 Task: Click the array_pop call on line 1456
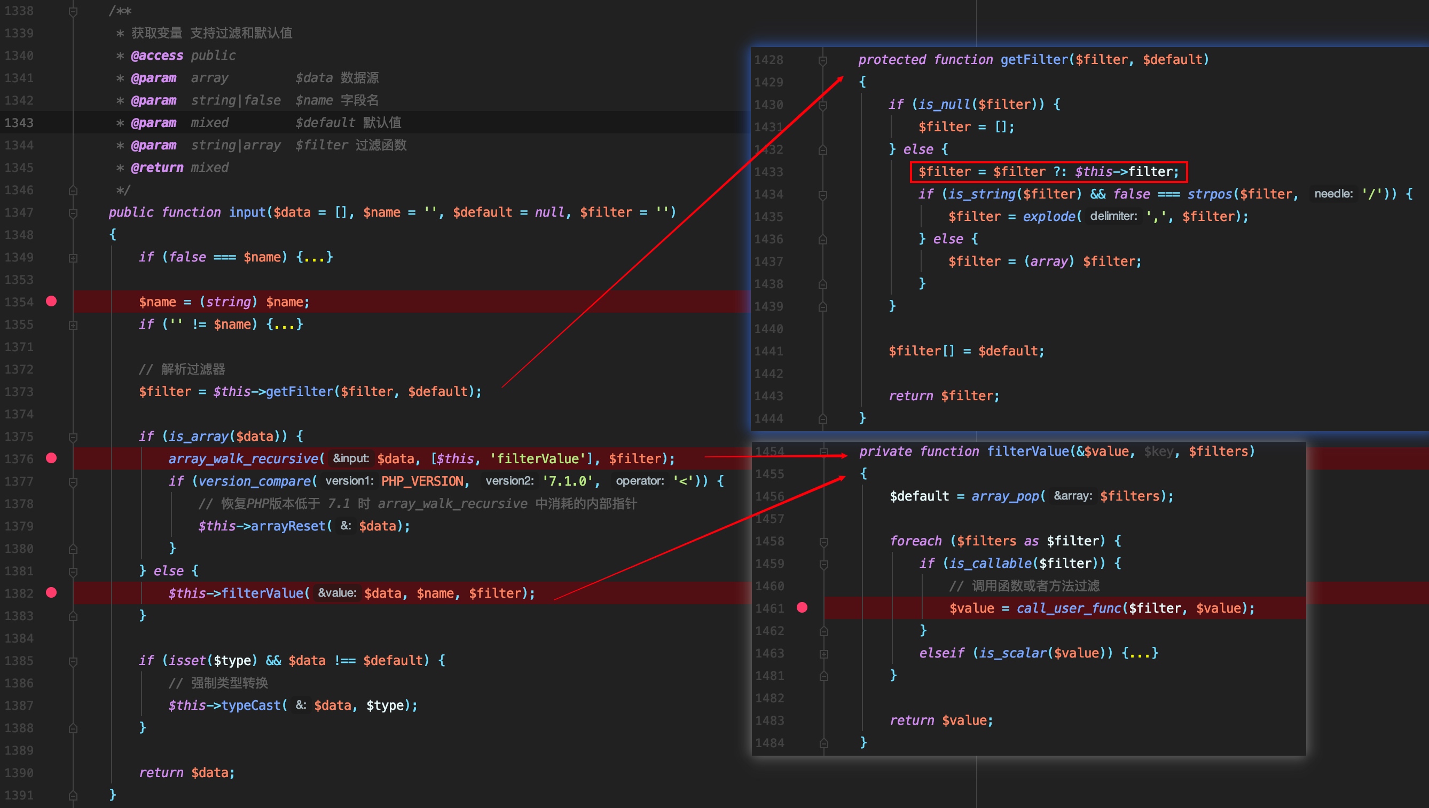click(x=1005, y=496)
